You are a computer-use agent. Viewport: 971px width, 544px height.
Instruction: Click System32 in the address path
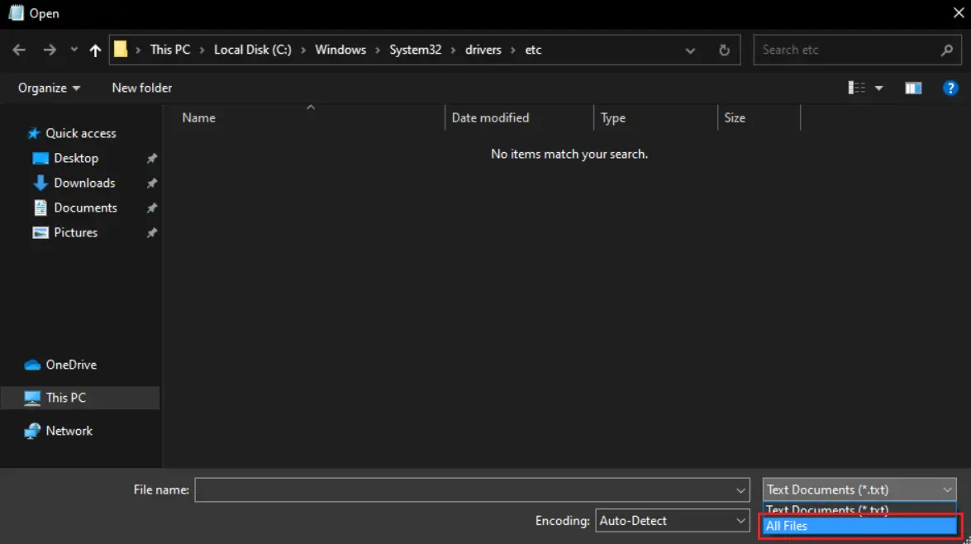coord(415,50)
